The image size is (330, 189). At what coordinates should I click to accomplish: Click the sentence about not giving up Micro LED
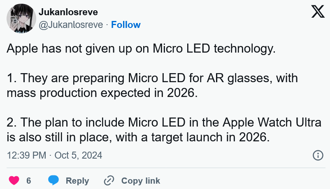pos(141,49)
